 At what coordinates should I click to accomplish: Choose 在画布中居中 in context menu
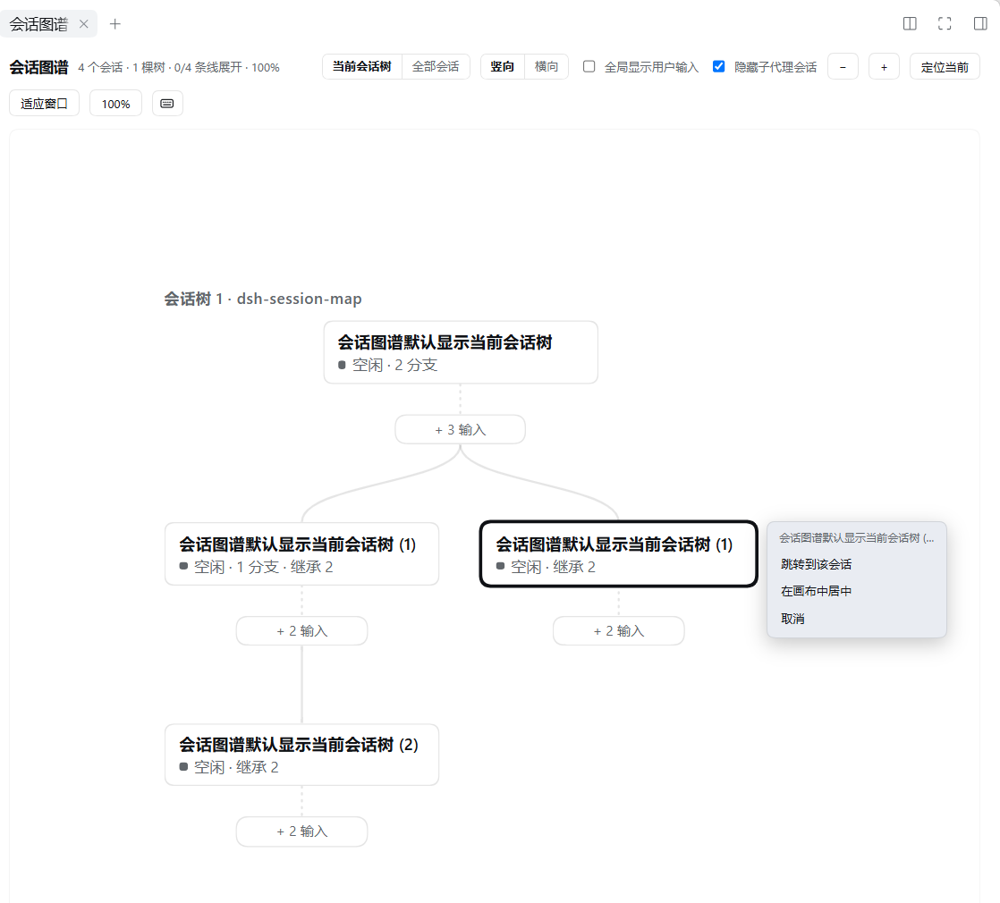(857, 591)
